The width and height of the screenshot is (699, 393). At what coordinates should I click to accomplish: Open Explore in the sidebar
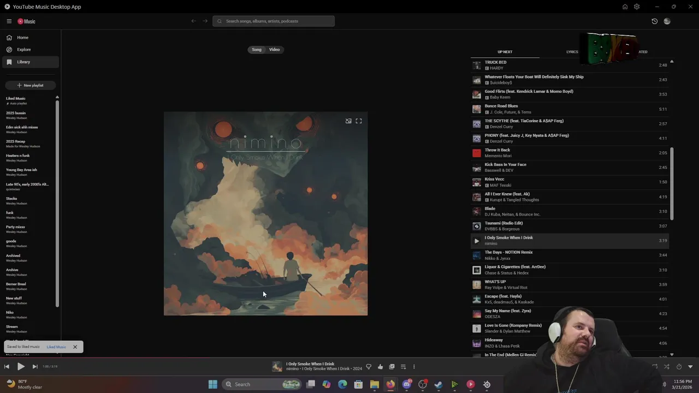(x=31, y=50)
